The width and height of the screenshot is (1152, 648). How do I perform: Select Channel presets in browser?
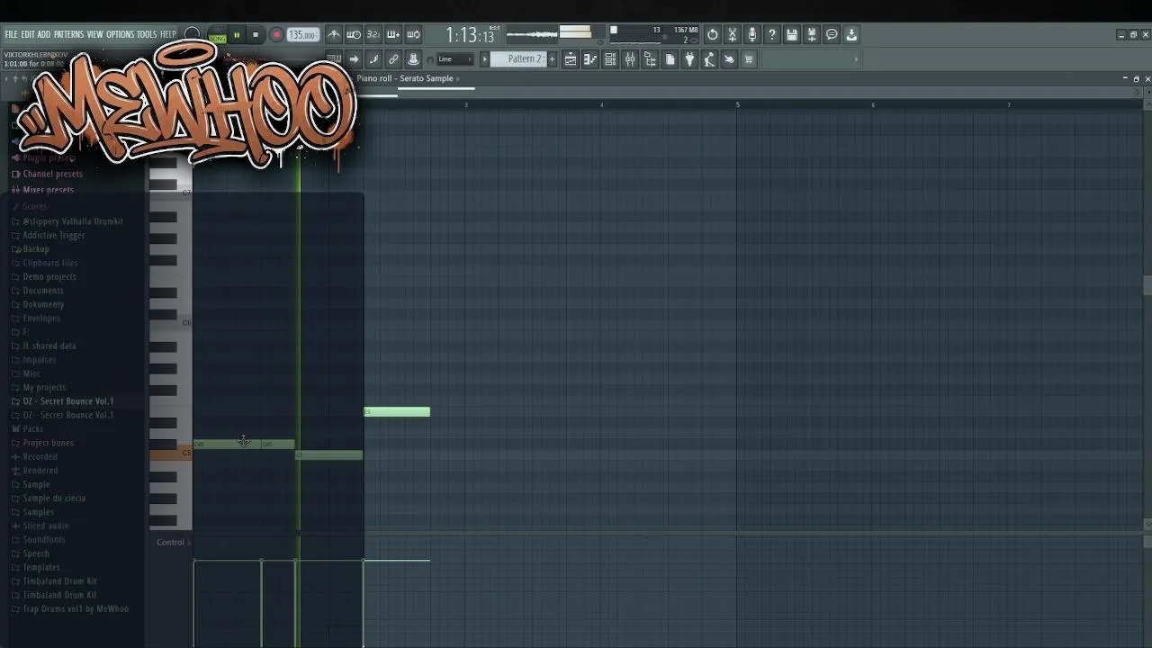52,174
